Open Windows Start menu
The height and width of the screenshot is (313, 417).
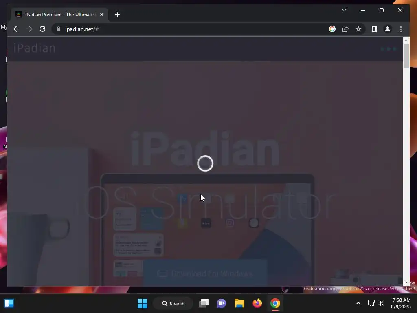click(x=142, y=303)
